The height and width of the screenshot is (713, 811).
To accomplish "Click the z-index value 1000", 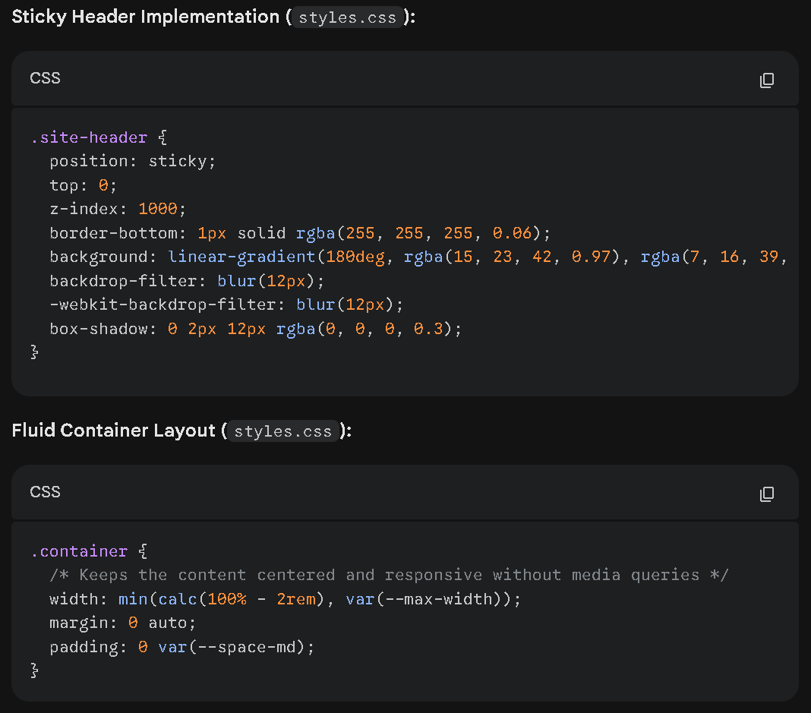I will coord(157,209).
